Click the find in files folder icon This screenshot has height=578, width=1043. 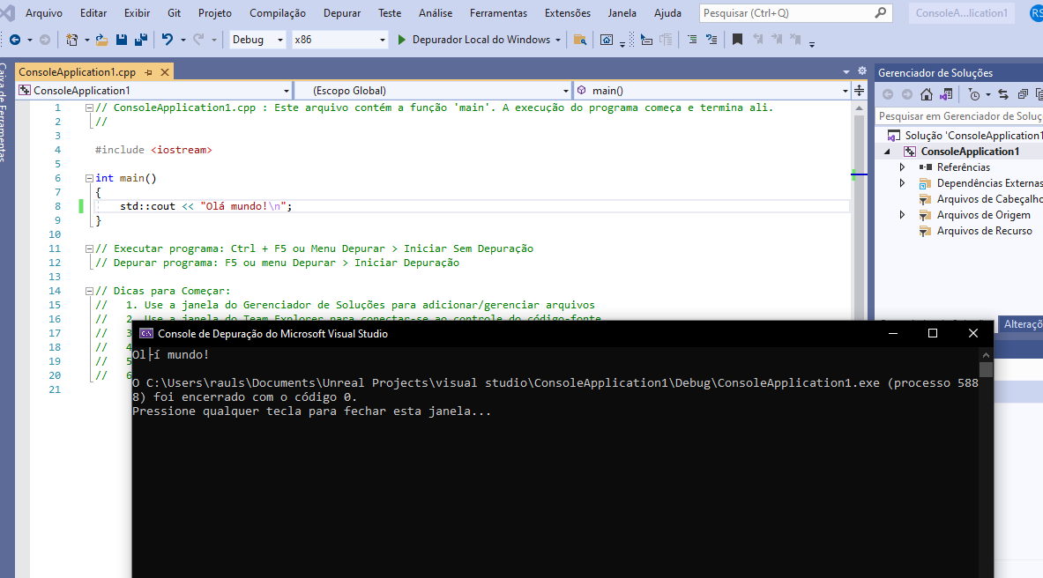pyautogui.click(x=580, y=40)
